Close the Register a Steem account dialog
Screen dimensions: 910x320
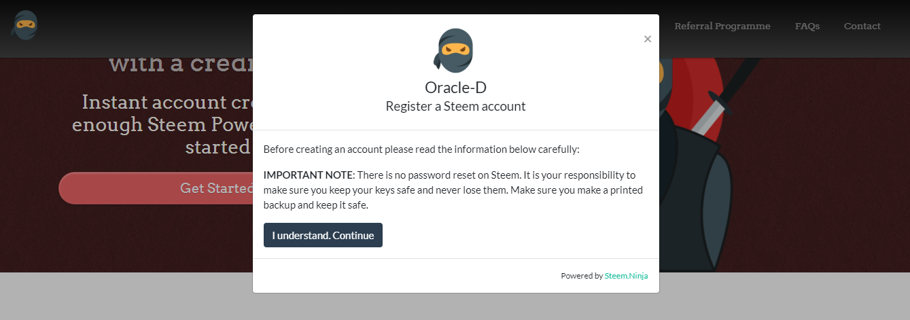pyautogui.click(x=648, y=39)
